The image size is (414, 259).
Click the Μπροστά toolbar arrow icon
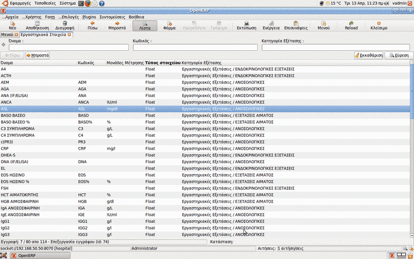[117, 23]
